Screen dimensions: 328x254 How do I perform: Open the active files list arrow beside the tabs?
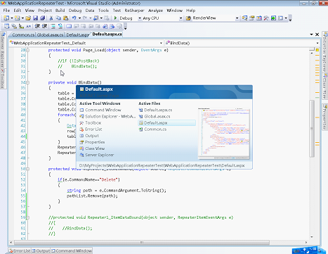click(311, 34)
